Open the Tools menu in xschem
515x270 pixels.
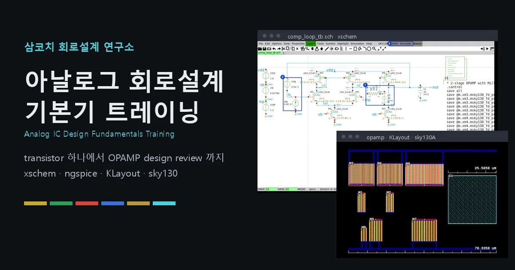coord(321,43)
